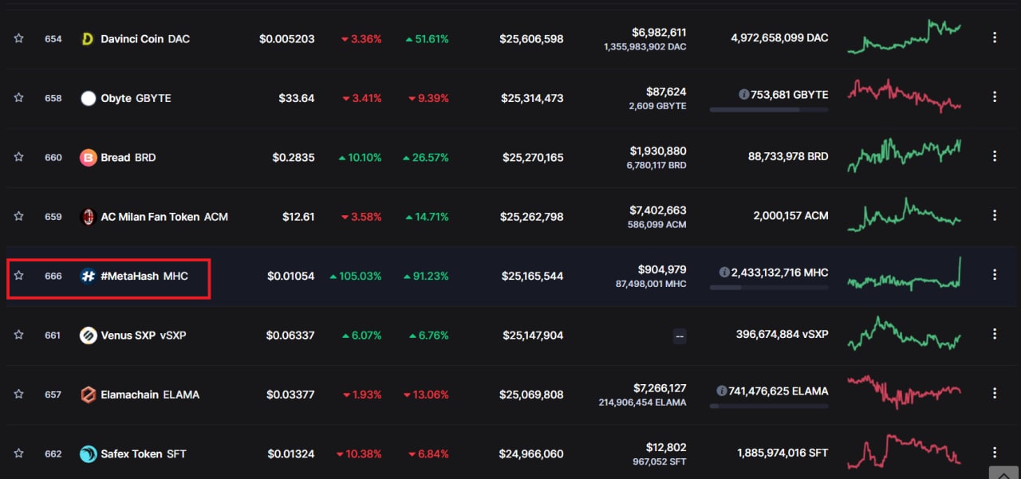Favorite Elamachain with its star icon
The width and height of the screenshot is (1021, 479).
(18, 394)
